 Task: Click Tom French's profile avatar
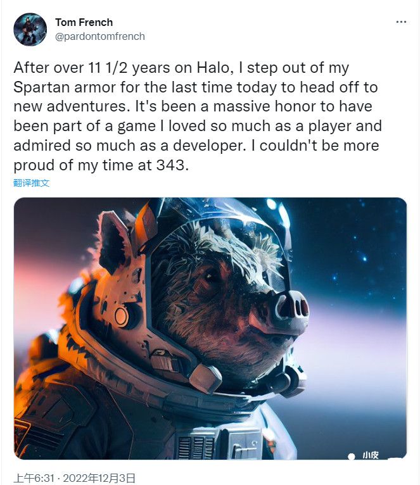point(30,29)
